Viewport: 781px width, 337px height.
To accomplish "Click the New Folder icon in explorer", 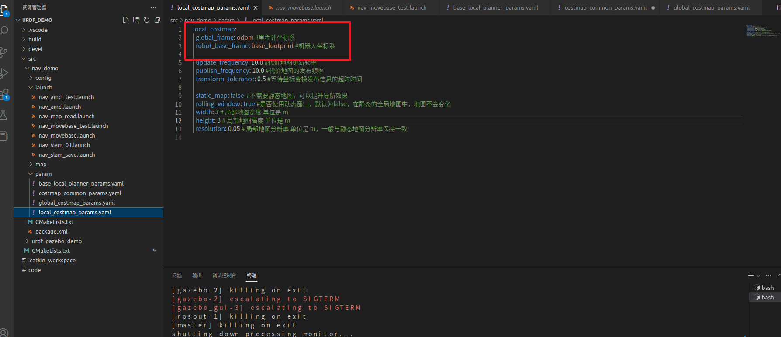I will pos(136,20).
